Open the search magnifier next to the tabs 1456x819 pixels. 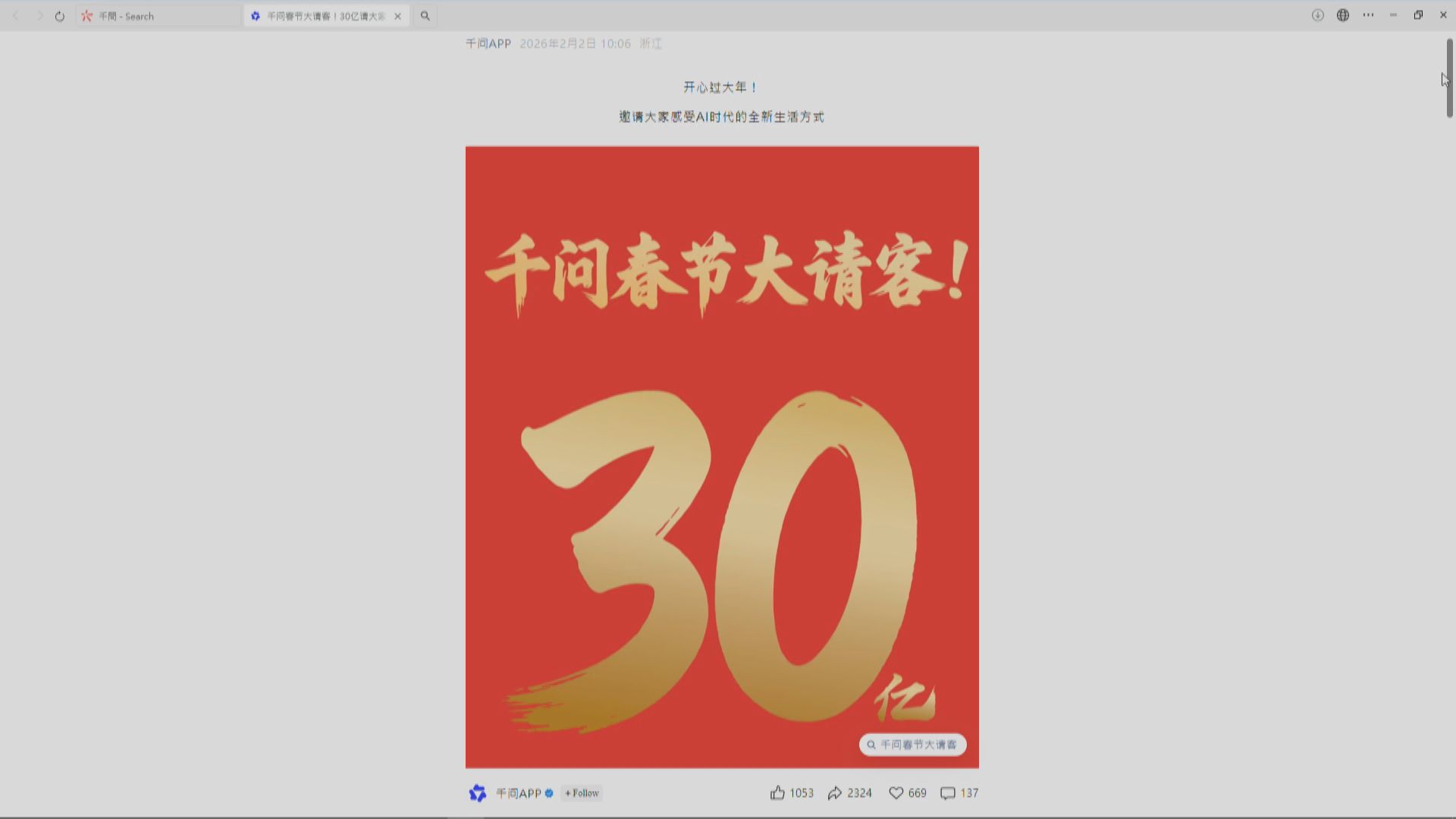point(425,15)
